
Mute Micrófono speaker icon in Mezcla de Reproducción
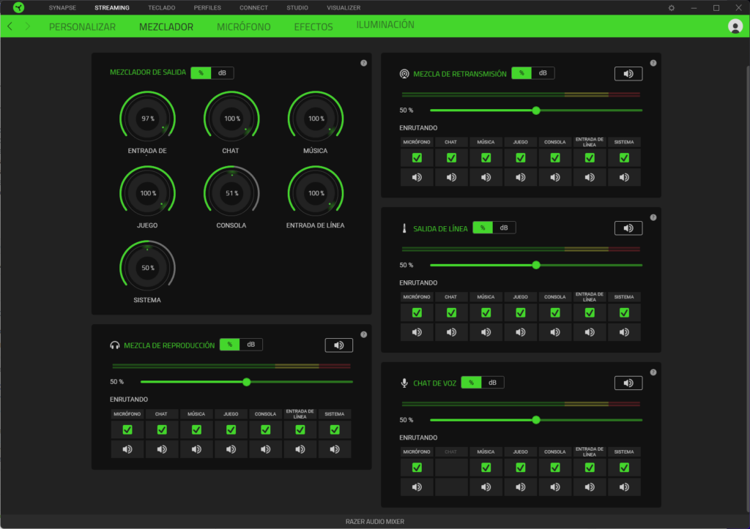[127, 449]
